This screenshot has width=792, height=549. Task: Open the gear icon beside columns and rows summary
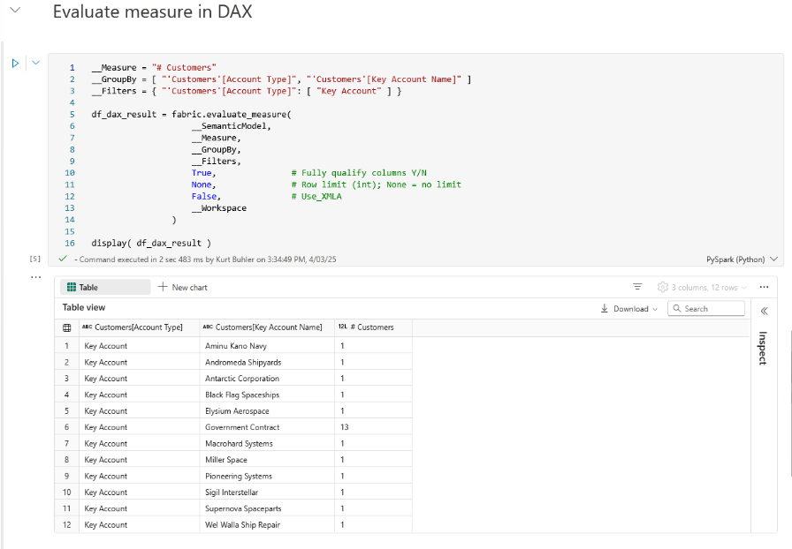tap(662, 287)
